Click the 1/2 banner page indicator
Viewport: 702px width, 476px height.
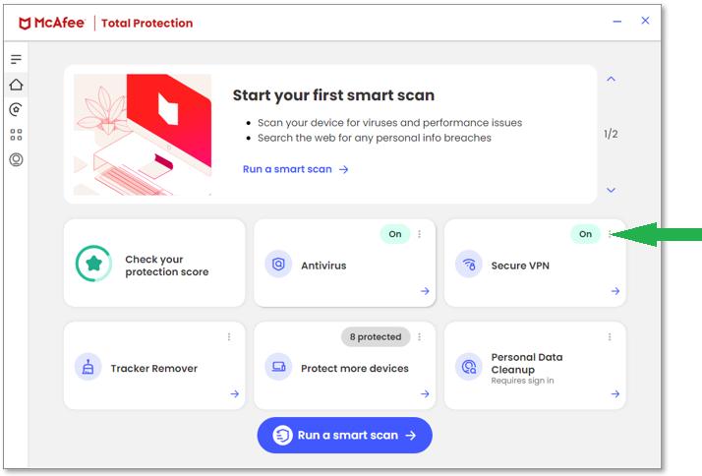point(611,134)
